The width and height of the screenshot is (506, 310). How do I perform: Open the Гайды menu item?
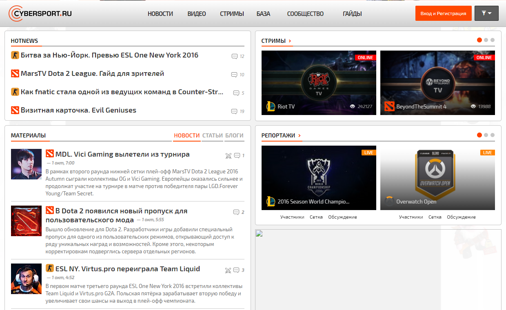[x=352, y=13]
